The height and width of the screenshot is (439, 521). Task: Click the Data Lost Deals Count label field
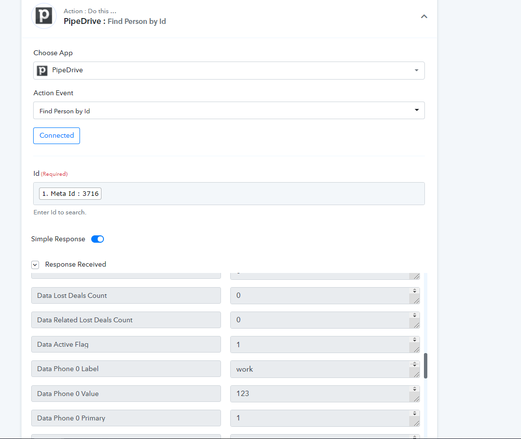pyautogui.click(x=126, y=295)
